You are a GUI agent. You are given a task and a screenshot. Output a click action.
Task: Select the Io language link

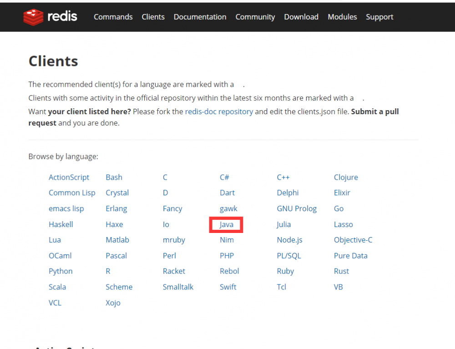[166, 224]
